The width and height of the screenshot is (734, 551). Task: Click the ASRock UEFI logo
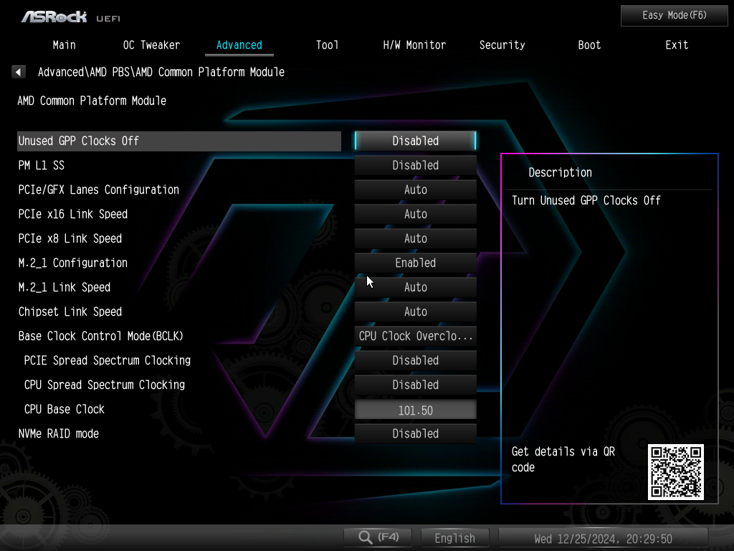(x=71, y=17)
